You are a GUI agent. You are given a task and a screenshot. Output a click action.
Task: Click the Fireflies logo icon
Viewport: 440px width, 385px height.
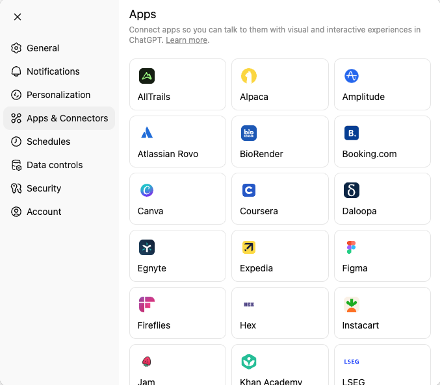147,304
